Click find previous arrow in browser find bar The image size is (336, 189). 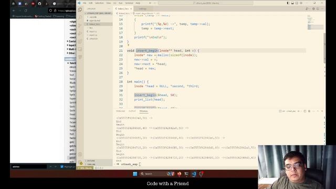coord(51,166)
